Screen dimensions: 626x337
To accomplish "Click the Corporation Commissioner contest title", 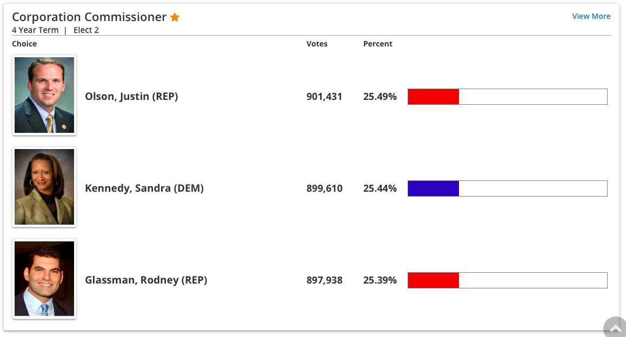I will (x=89, y=17).
